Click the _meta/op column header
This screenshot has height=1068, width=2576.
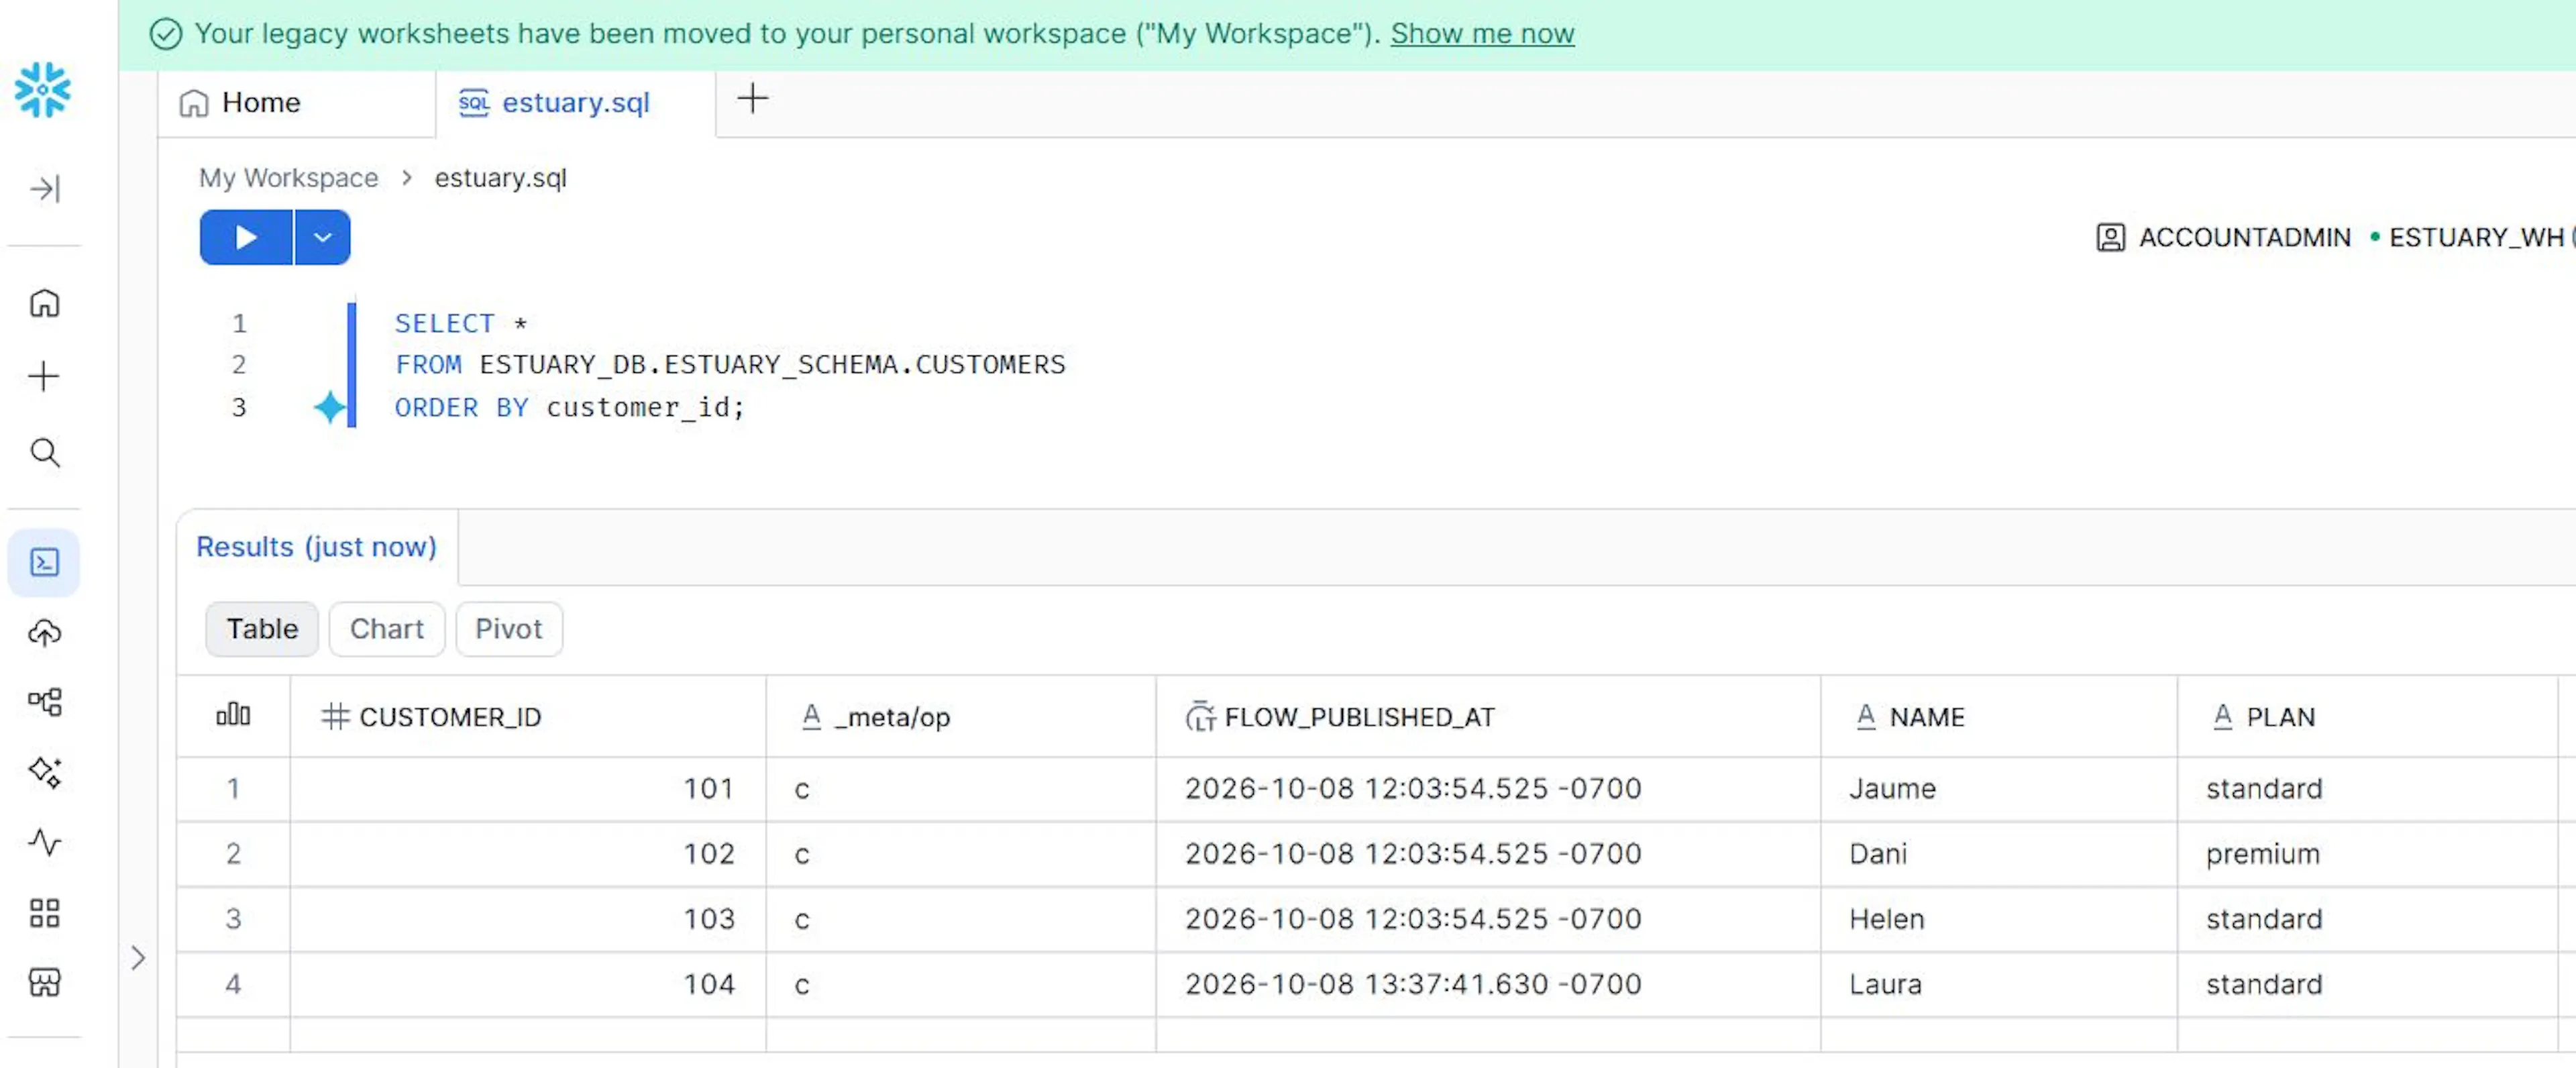[x=961, y=716]
